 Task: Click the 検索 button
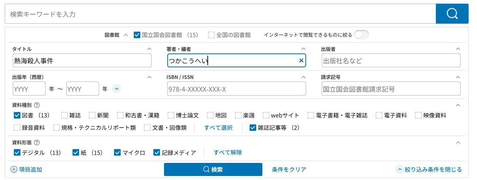[213, 169]
